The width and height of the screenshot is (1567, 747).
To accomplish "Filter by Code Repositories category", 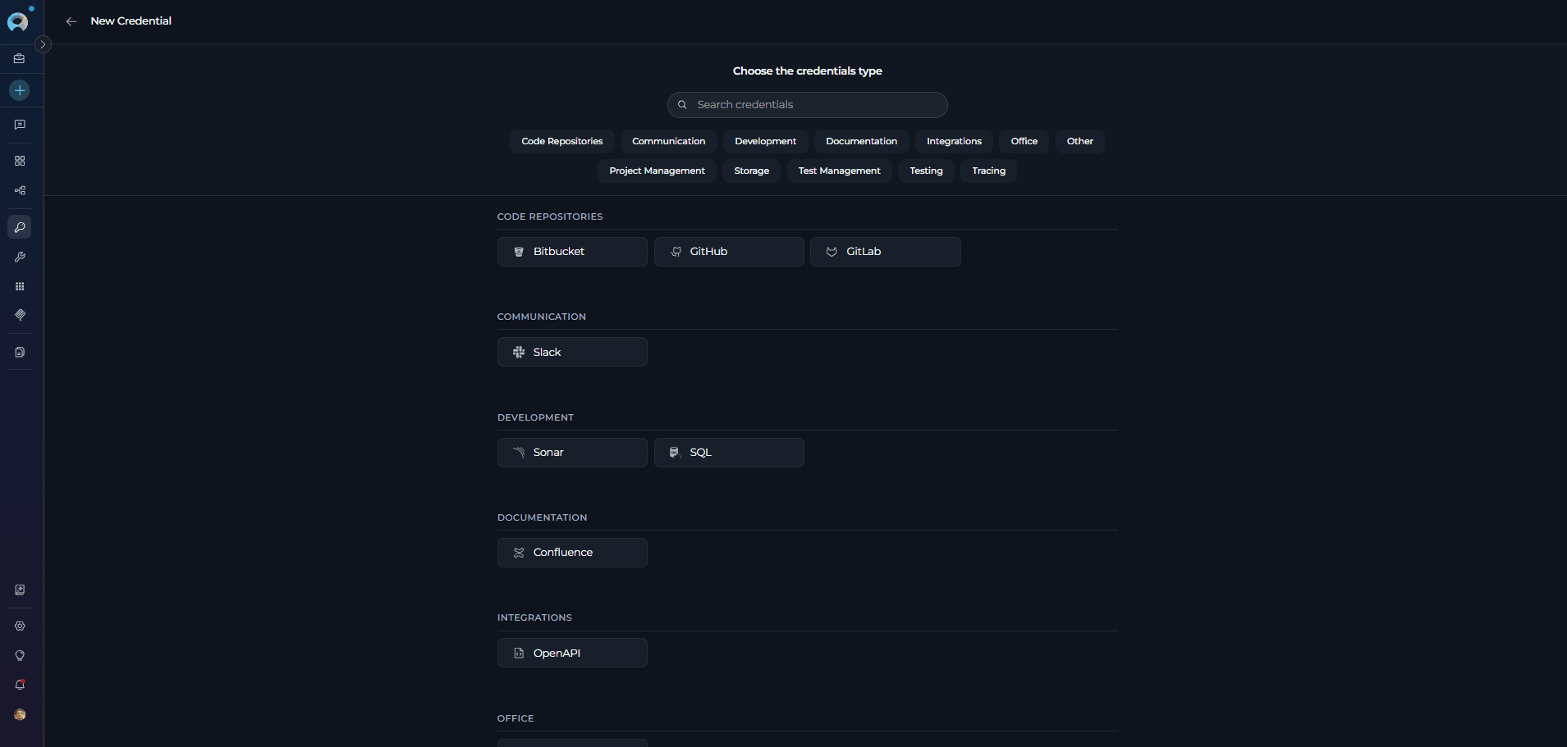I will click(x=562, y=141).
